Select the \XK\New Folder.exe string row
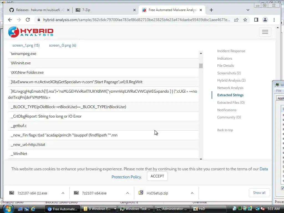 click(103, 72)
